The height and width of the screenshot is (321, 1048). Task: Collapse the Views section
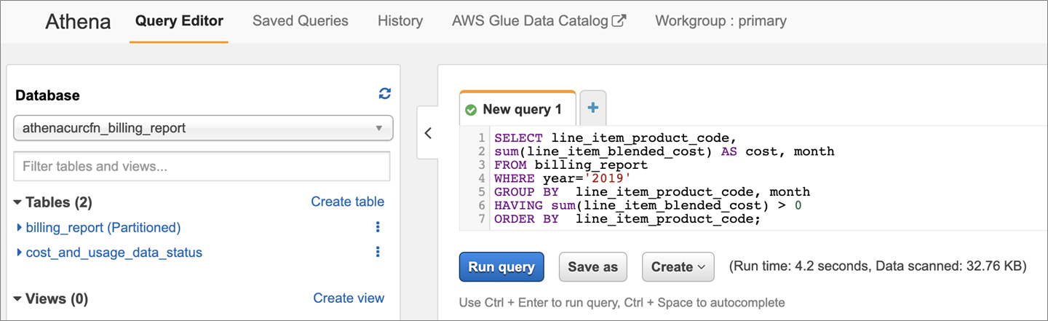[x=18, y=299]
